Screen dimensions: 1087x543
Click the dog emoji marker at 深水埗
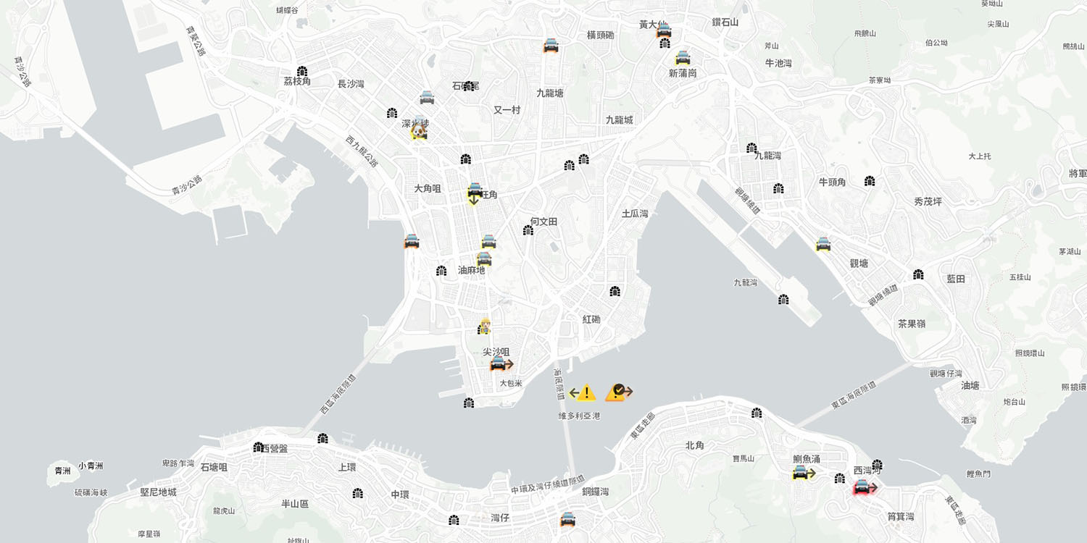(x=419, y=132)
